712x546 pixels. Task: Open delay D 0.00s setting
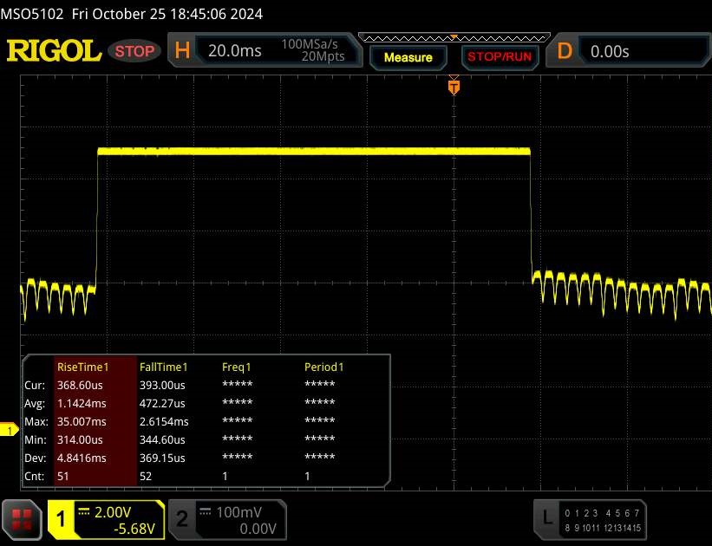(x=629, y=50)
